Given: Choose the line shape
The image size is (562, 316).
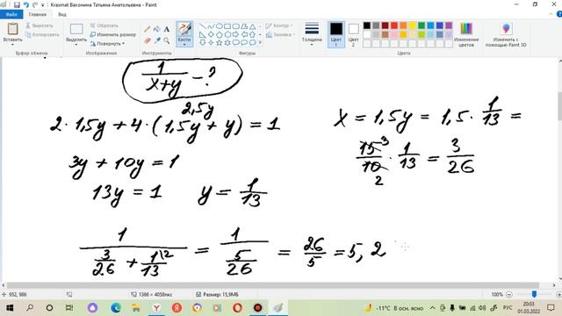Looking at the screenshot, I should click(203, 26).
